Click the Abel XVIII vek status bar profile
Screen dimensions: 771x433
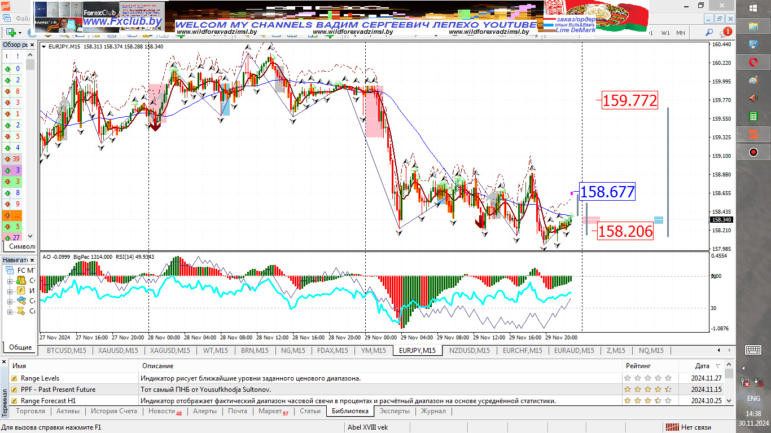click(367, 427)
